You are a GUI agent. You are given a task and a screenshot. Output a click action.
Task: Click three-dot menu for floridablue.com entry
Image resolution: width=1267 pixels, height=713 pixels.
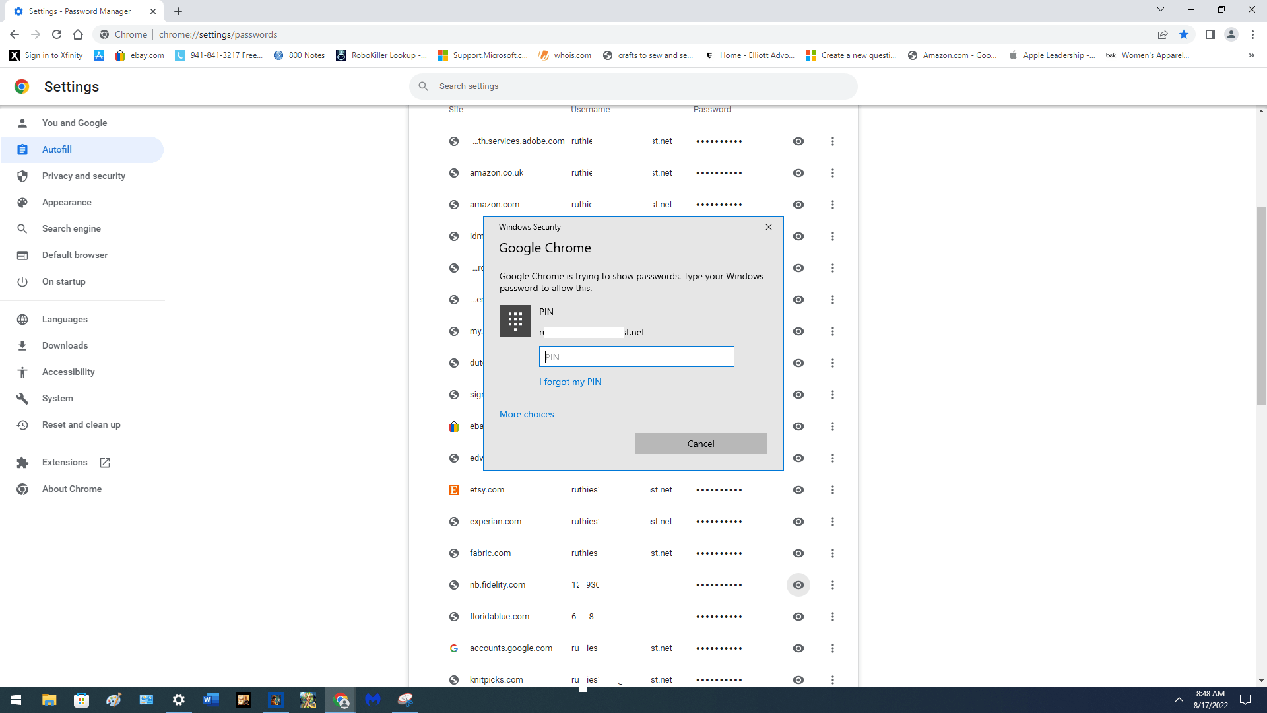click(833, 617)
